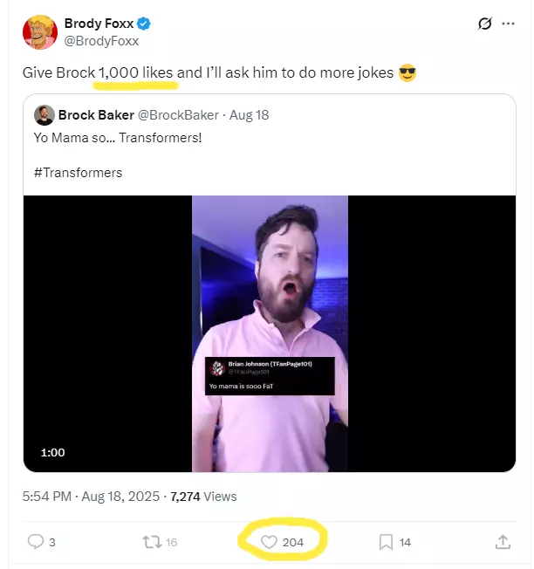
Task: Bookmark this post
Action: coord(386,542)
